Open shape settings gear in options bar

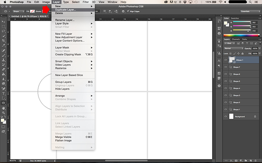click(123, 11)
